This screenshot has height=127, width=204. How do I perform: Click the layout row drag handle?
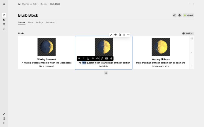(192, 66)
